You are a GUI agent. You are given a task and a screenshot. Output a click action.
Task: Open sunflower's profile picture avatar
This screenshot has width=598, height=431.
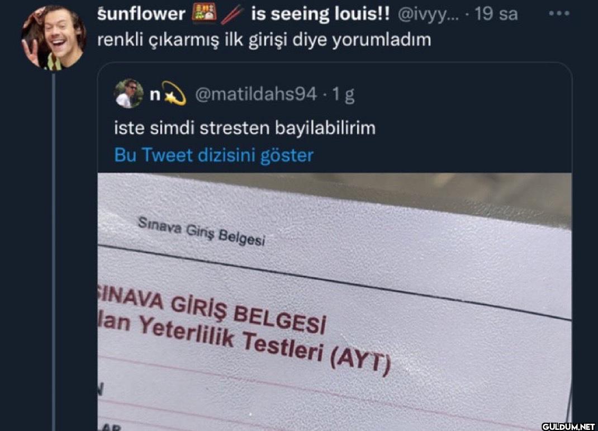point(54,38)
